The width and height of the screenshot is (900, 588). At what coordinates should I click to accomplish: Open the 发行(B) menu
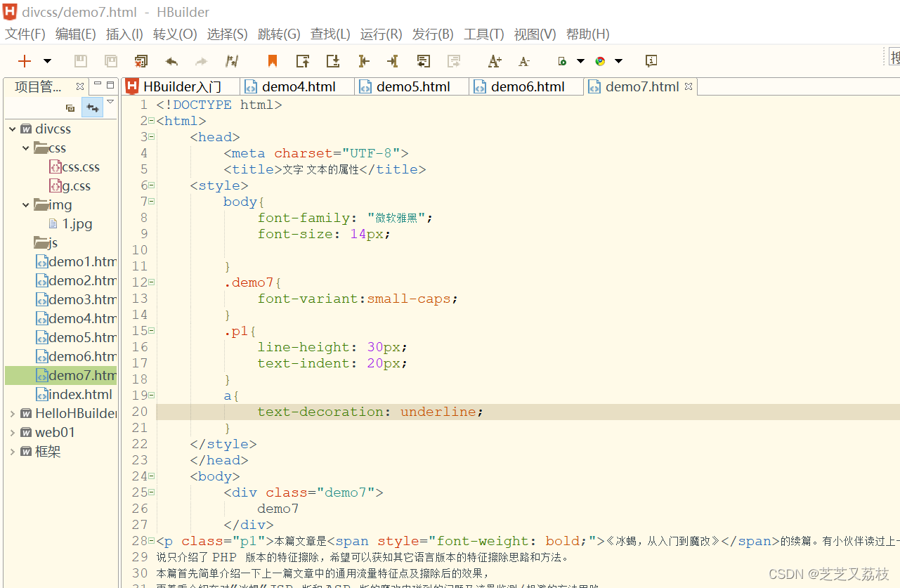pyautogui.click(x=433, y=34)
